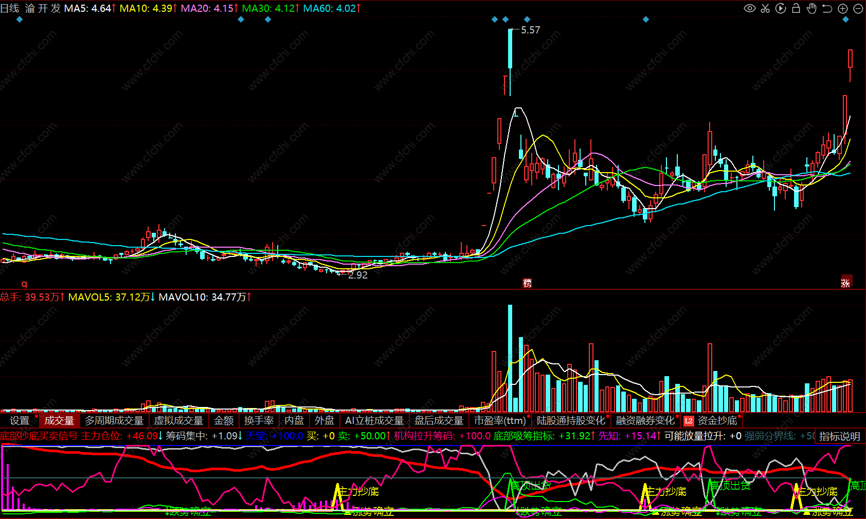Image resolution: width=866 pixels, height=519 pixels.
Task: Toggle the eye visibility icon
Action: [750, 8]
